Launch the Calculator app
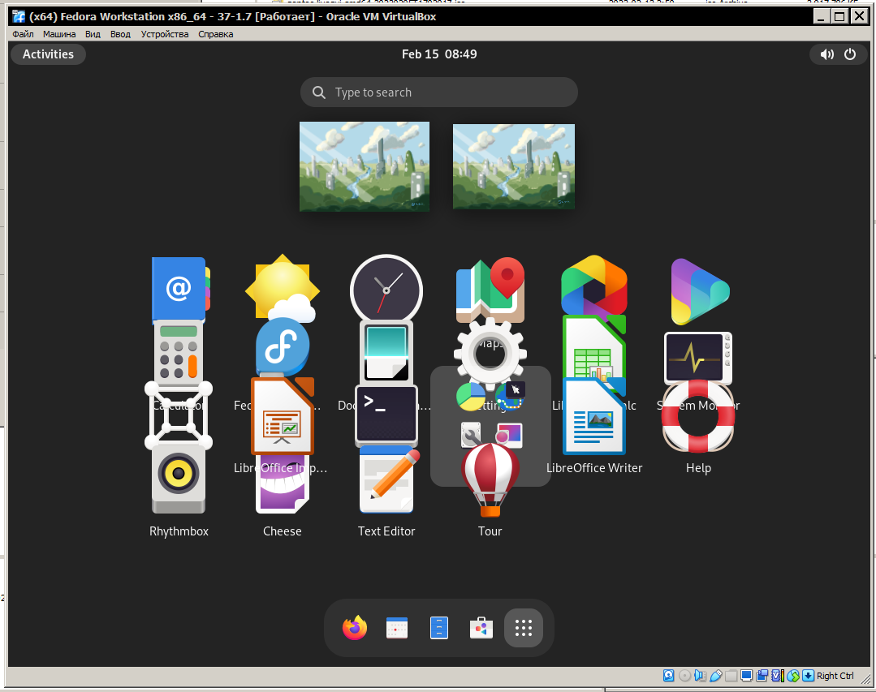Viewport: 876px width, 692px height. click(x=179, y=353)
